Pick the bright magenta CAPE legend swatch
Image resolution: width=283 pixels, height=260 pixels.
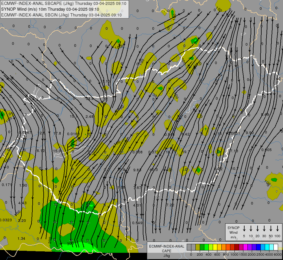(x=245, y=247)
